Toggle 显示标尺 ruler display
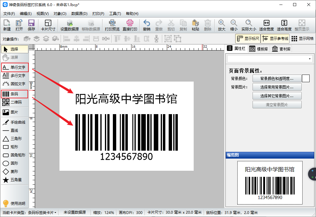This screenshot has width=316, height=217. 248,39
